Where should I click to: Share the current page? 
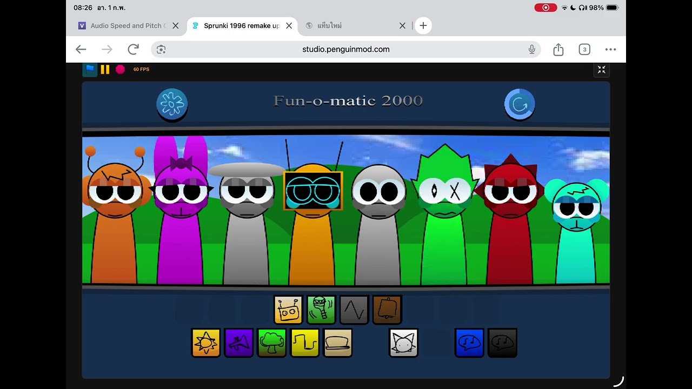tap(558, 49)
